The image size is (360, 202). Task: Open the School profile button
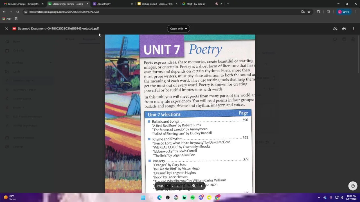coord(344,12)
